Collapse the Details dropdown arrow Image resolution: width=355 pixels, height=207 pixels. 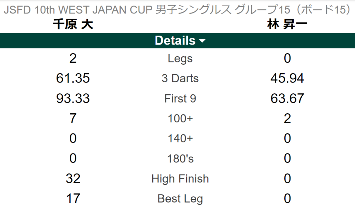(202, 41)
